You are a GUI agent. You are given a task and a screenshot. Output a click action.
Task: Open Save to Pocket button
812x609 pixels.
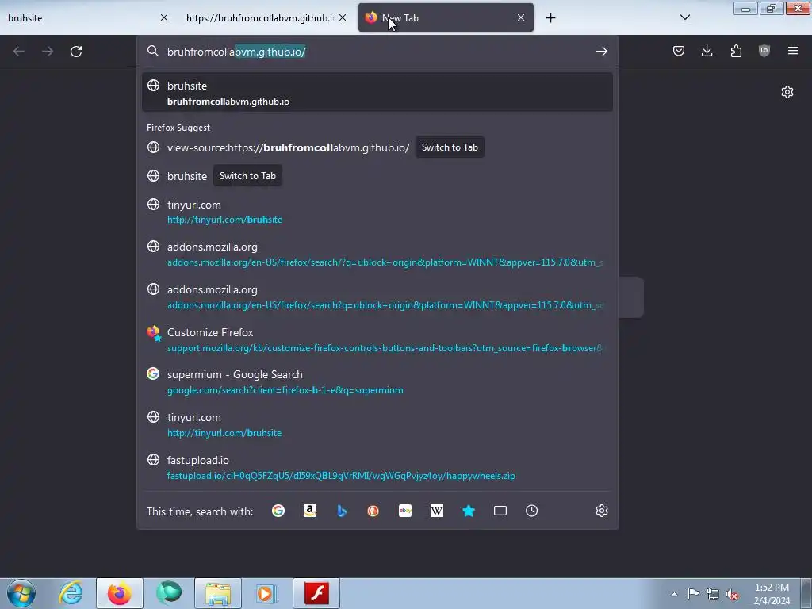pyautogui.click(x=679, y=51)
